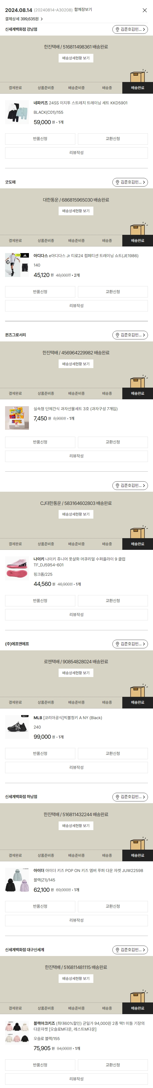Write a review for the 과자선물세트 item

[x=77, y=456]
